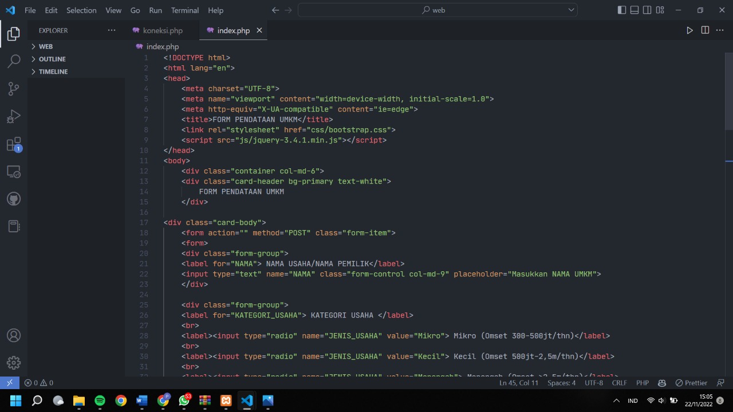Open the Run menu
Screen dimensions: 733x412
point(155,10)
